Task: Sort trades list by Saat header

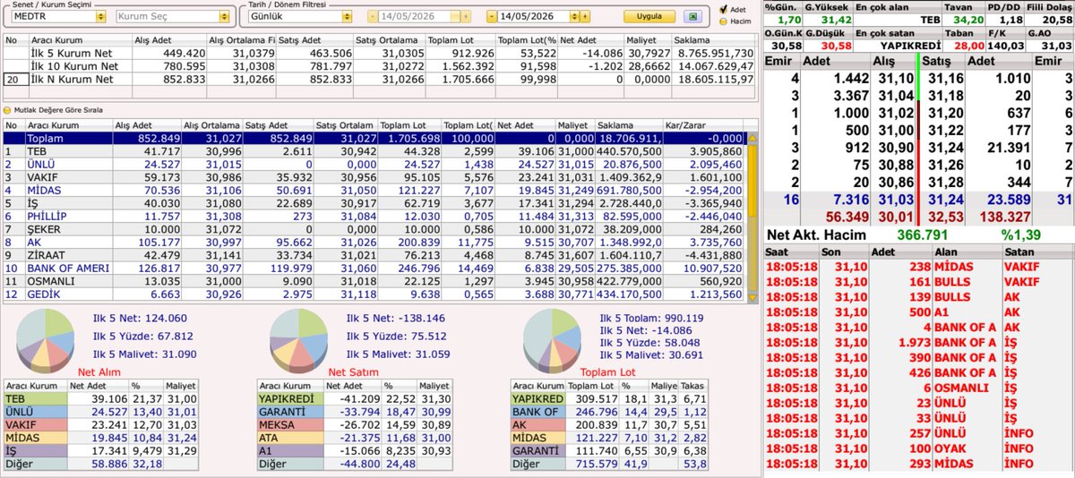Action: pos(794,253)
